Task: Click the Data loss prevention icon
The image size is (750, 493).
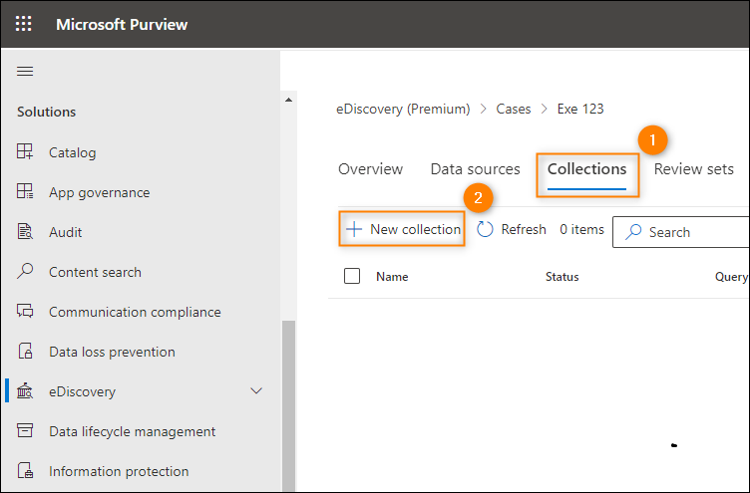Action: click(x=25, y=351)
